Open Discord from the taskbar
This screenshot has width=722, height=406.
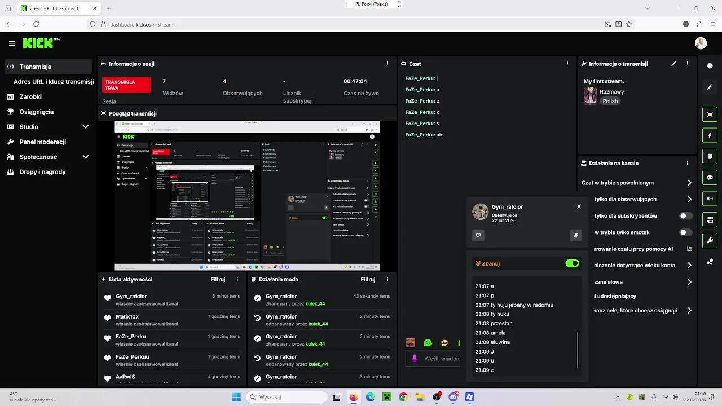coord(453,397)
